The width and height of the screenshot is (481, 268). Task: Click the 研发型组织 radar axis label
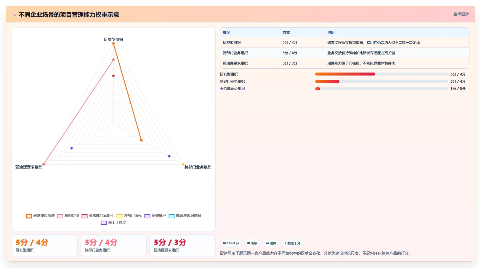(113, 39)
